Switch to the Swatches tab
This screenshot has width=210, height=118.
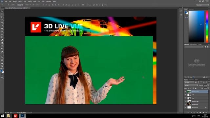(x=191, y=9)
